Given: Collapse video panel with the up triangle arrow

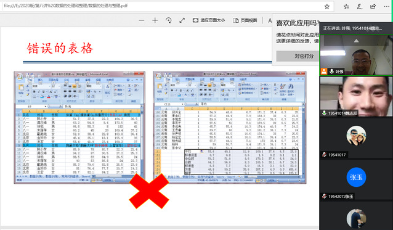Looking at the screenshot, I should click(x=356, y=41).
